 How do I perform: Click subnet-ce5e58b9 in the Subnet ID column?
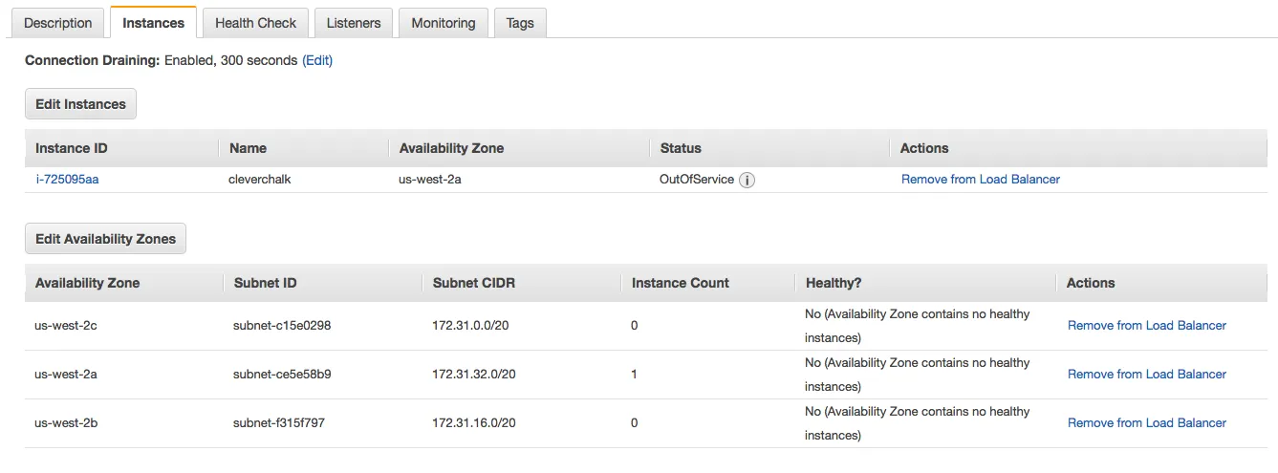282,375
